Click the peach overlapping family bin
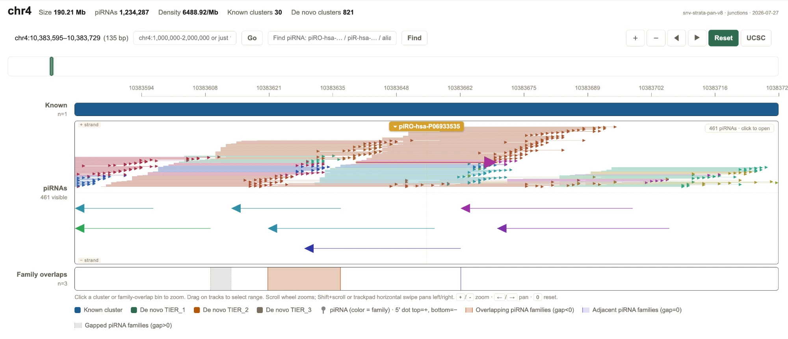The image size is (788, 339). click(304, 279)
